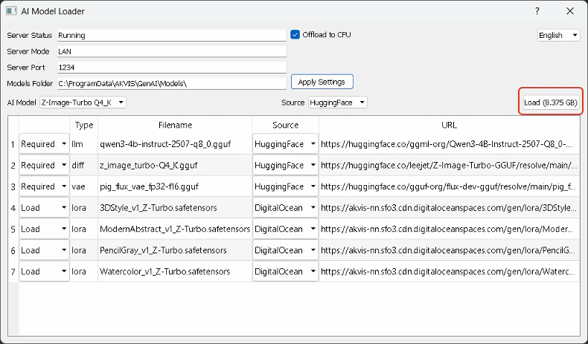Viewport: 588px width, 344px height.
Task: Open the Load dropdown for Watercolor lora
Action: (44, 272)
